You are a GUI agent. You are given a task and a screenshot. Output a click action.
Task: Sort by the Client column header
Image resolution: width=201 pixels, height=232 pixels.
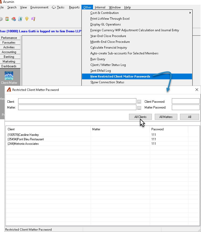(48, 129)
